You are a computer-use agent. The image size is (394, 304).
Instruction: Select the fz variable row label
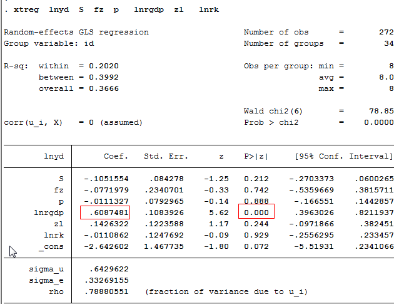tap(60, 191)
